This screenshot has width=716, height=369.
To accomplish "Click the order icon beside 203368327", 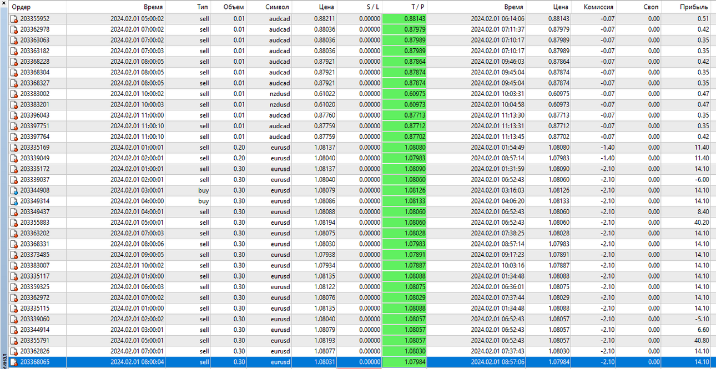I will click(14, 83).
